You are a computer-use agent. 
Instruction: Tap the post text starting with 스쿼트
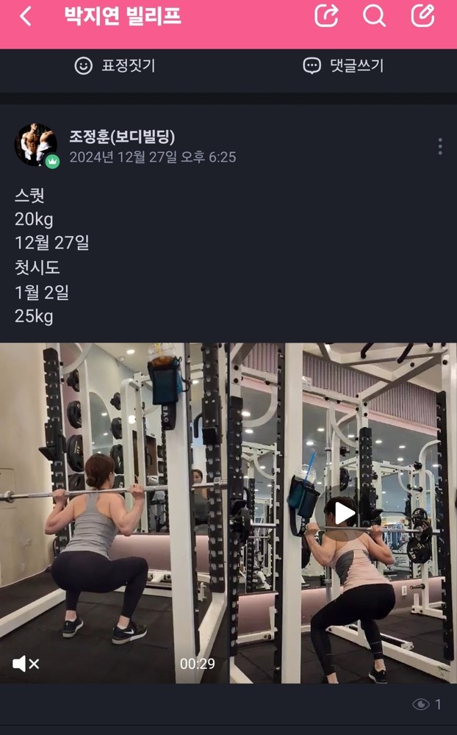[x=52, y=256]
